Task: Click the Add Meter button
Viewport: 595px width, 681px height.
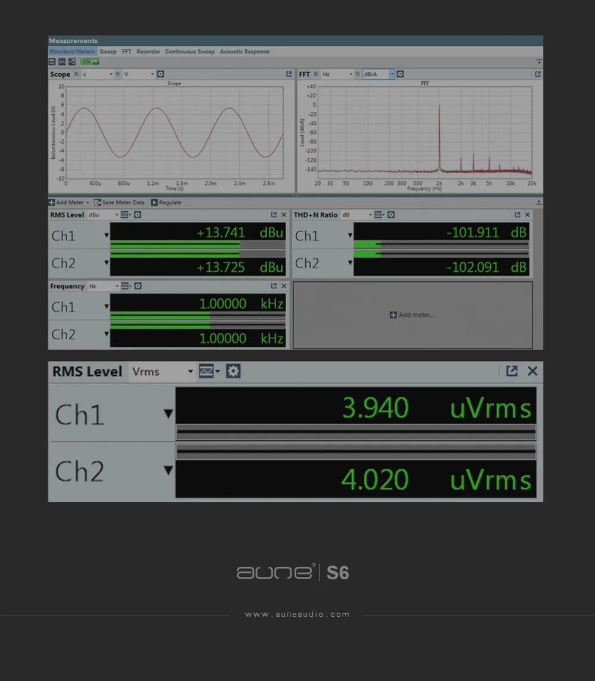Action: pos(67,202)
